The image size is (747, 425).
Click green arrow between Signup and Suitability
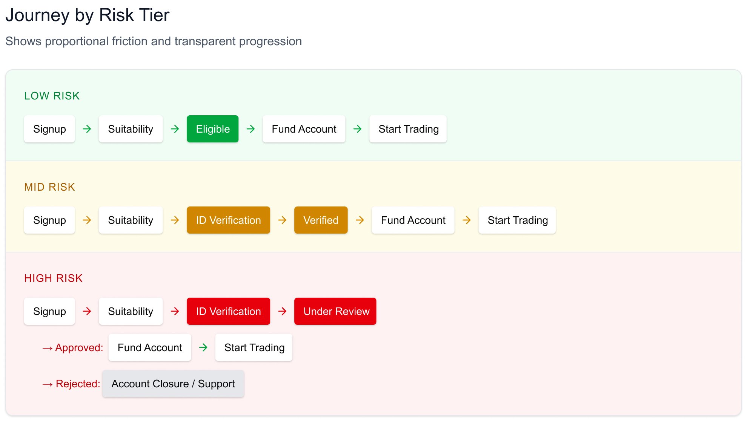click(x=87, y=129)
